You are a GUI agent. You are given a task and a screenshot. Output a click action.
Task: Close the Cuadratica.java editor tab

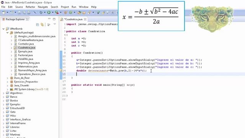click(x=85, y=19)
